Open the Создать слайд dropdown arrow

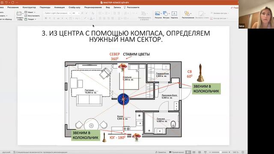coord(23,14)
